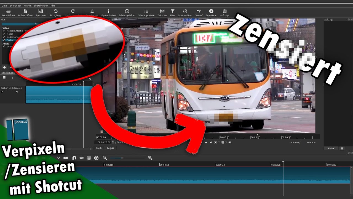353x199 pixels.
Task: Toggle the player grid icon
Action: point(223,142)
